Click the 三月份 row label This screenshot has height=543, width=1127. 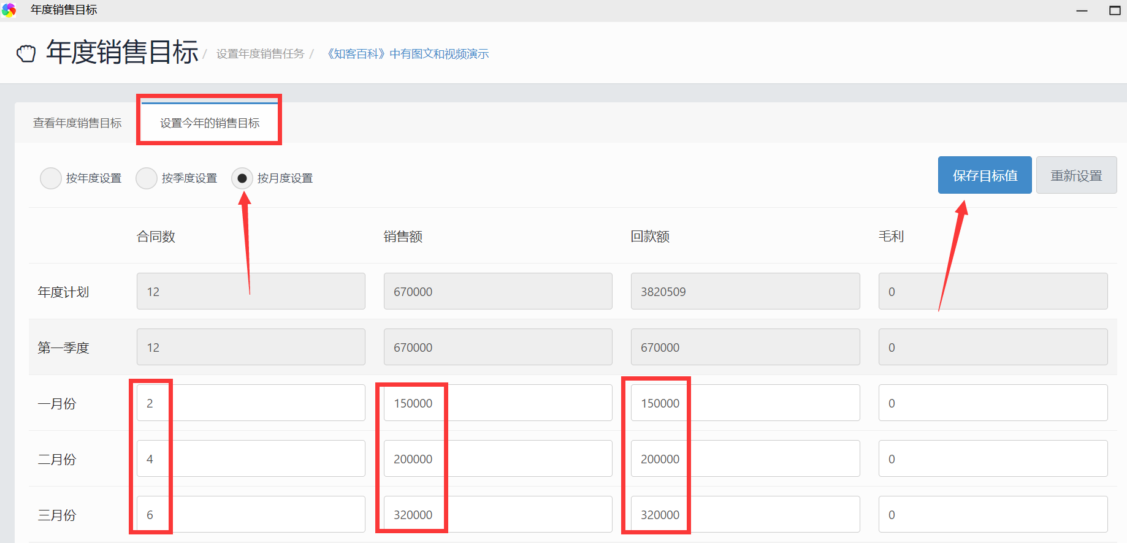(x=57, y=515)
